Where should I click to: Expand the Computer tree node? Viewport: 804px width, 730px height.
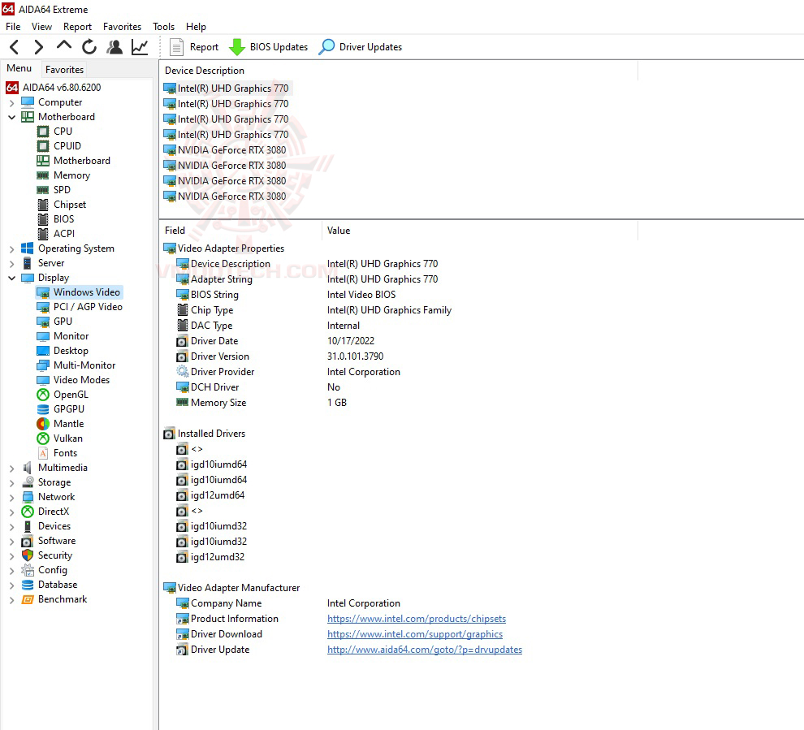[x=12, y=103]
